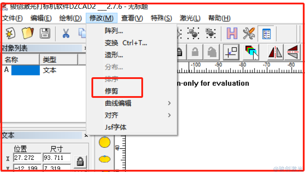Click the yellow circle shape swatch
Viewport: 305px width, 172px height.
pos(105,142)
